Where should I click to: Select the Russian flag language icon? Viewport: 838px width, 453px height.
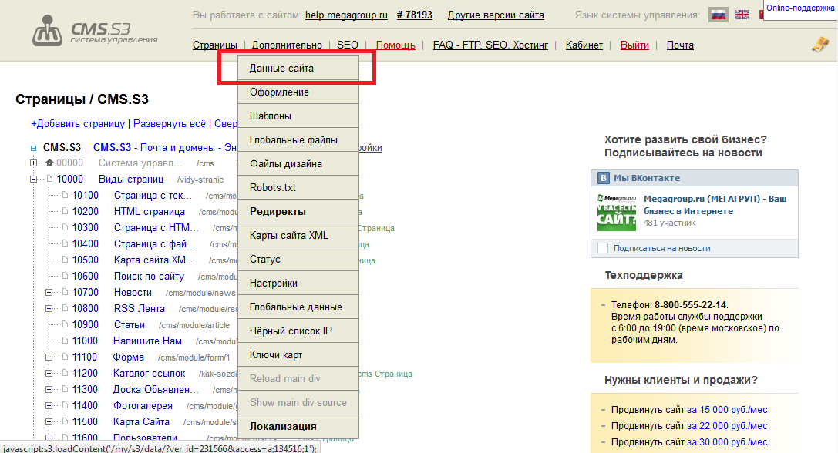pyautogui.click(x=719, y=14)
